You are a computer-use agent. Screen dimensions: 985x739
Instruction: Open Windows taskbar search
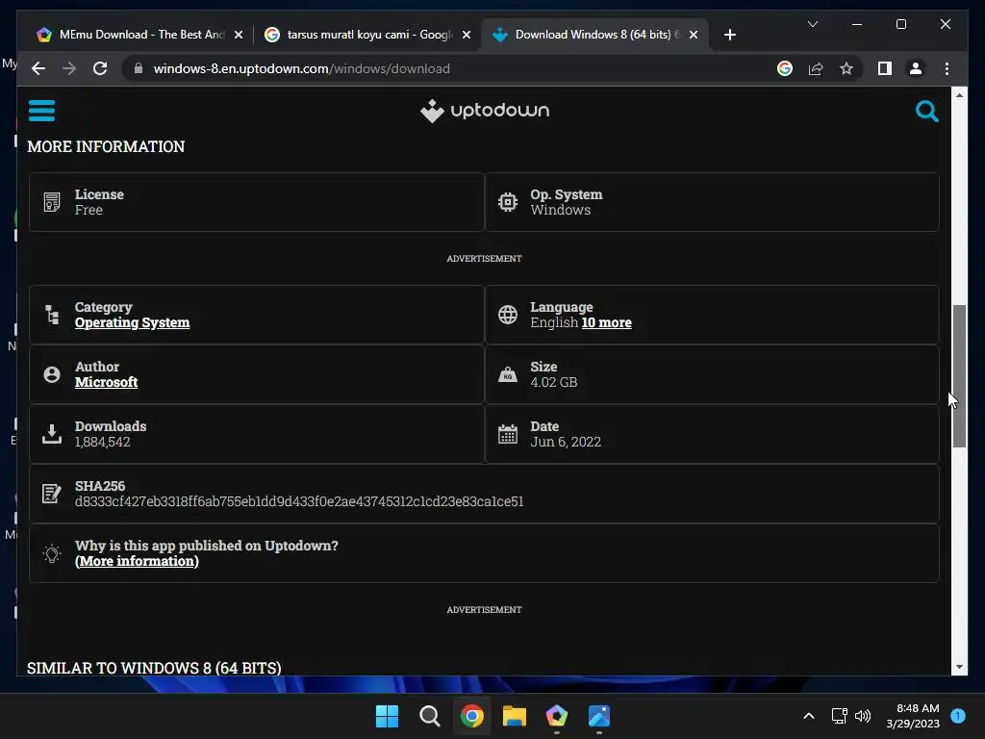pos(430,716)
